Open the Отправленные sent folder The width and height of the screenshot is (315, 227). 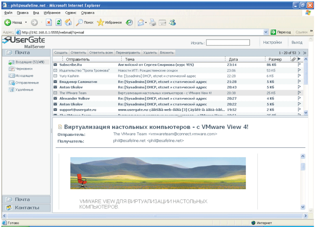(x=24, y=83)
